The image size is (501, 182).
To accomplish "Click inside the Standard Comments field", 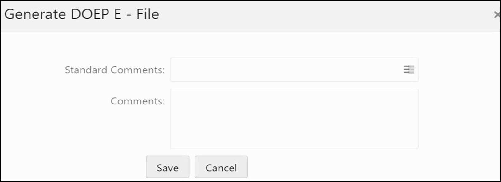I will pyautogui.click(x=277, y=70).
